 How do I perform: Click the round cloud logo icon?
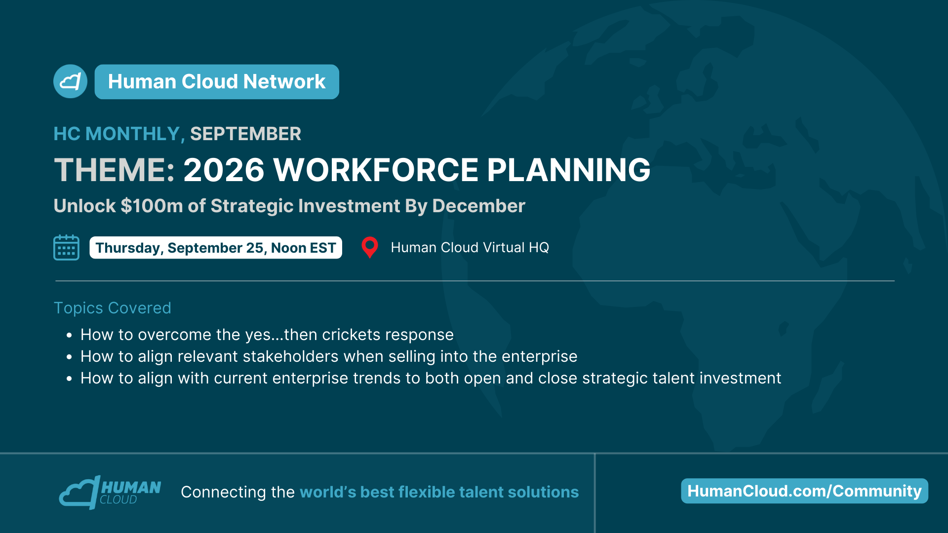click(70, 81)
